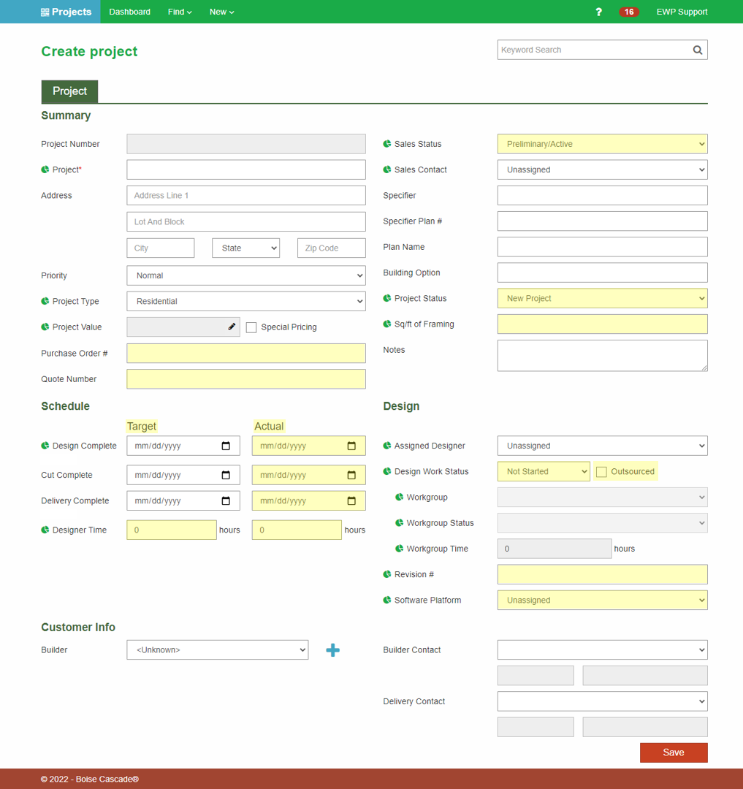Click the pie icon beside Designer Time
The image size is (743, 789).
(45, 530)
